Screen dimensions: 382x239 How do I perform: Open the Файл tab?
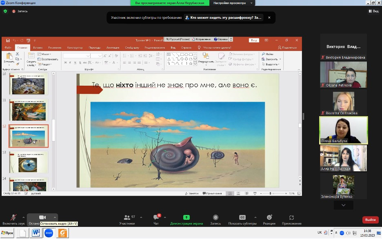tap(8, 48)
